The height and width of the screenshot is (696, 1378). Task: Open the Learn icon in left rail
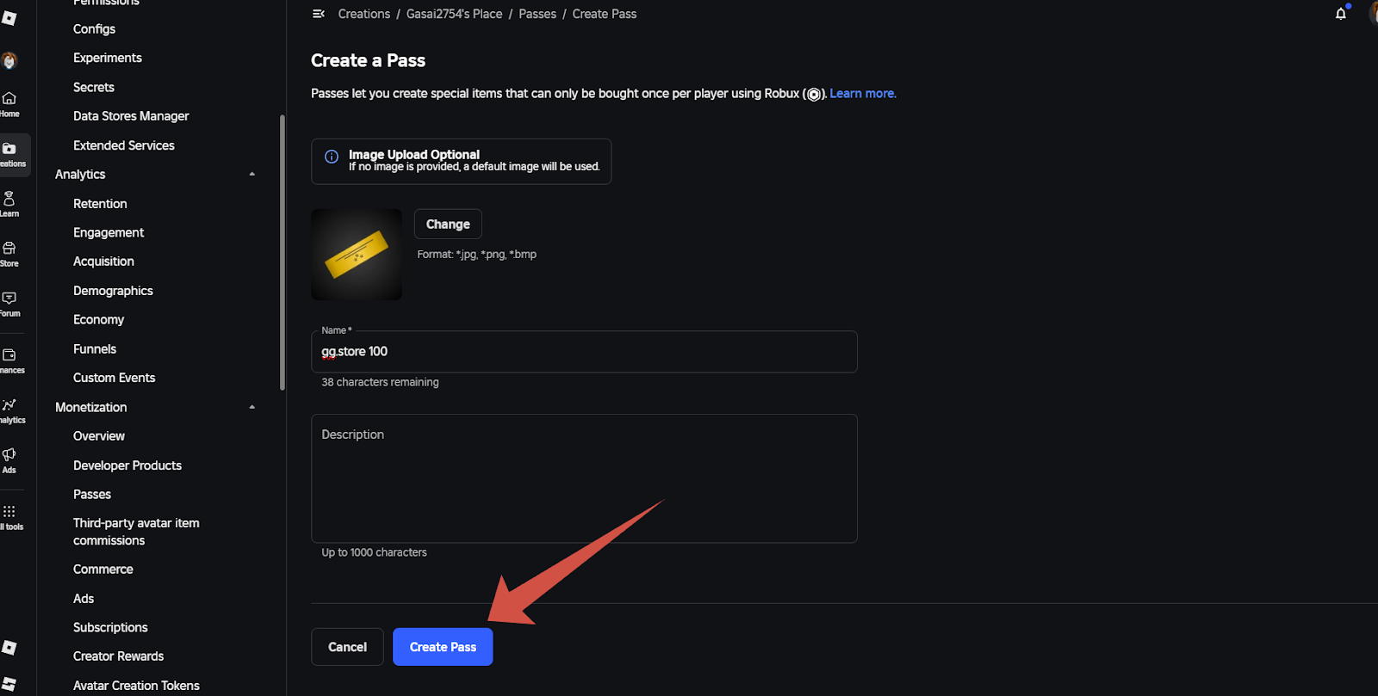(x=9, y=200)
